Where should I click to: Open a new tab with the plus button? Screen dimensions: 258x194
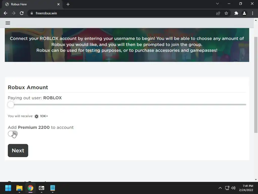68,4
